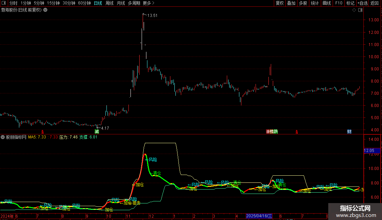This screenshot has width=382, height=220.
Task: Click the 标记 mark button
Action: (350, 3)
